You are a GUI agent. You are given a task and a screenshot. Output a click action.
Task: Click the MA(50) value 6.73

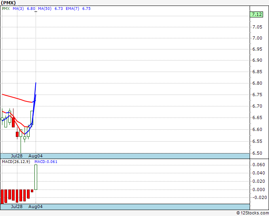pos(59,9)
